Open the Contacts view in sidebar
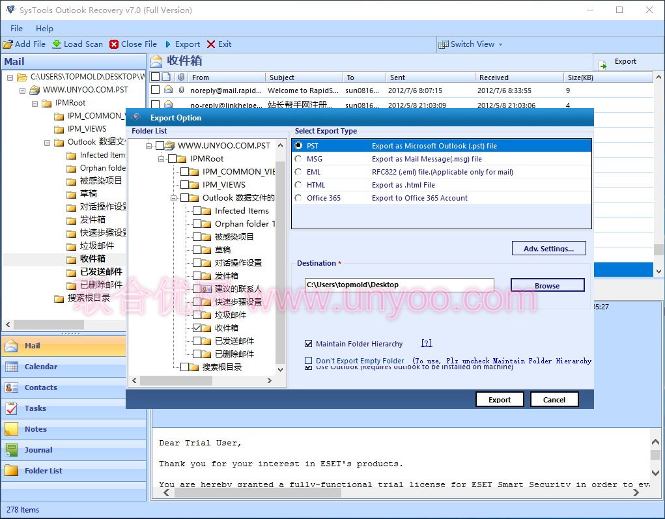Viewport: 665px width, 519px height. click(40, 387)
